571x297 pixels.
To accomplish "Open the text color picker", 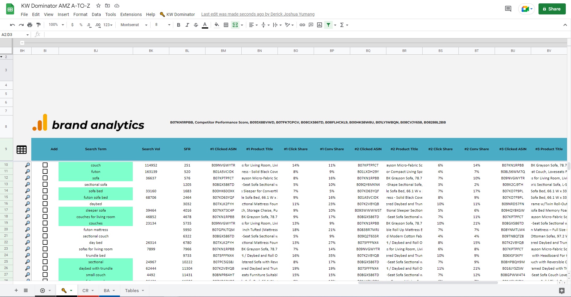I will (x=205, y=25).
